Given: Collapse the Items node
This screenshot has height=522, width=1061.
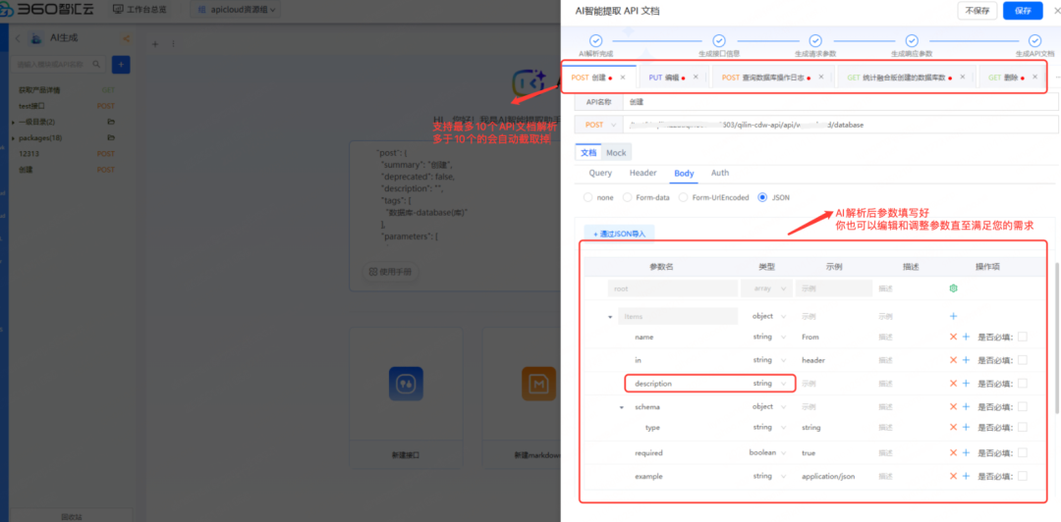Looking at the screenshot, I should [x=610, y=317].
